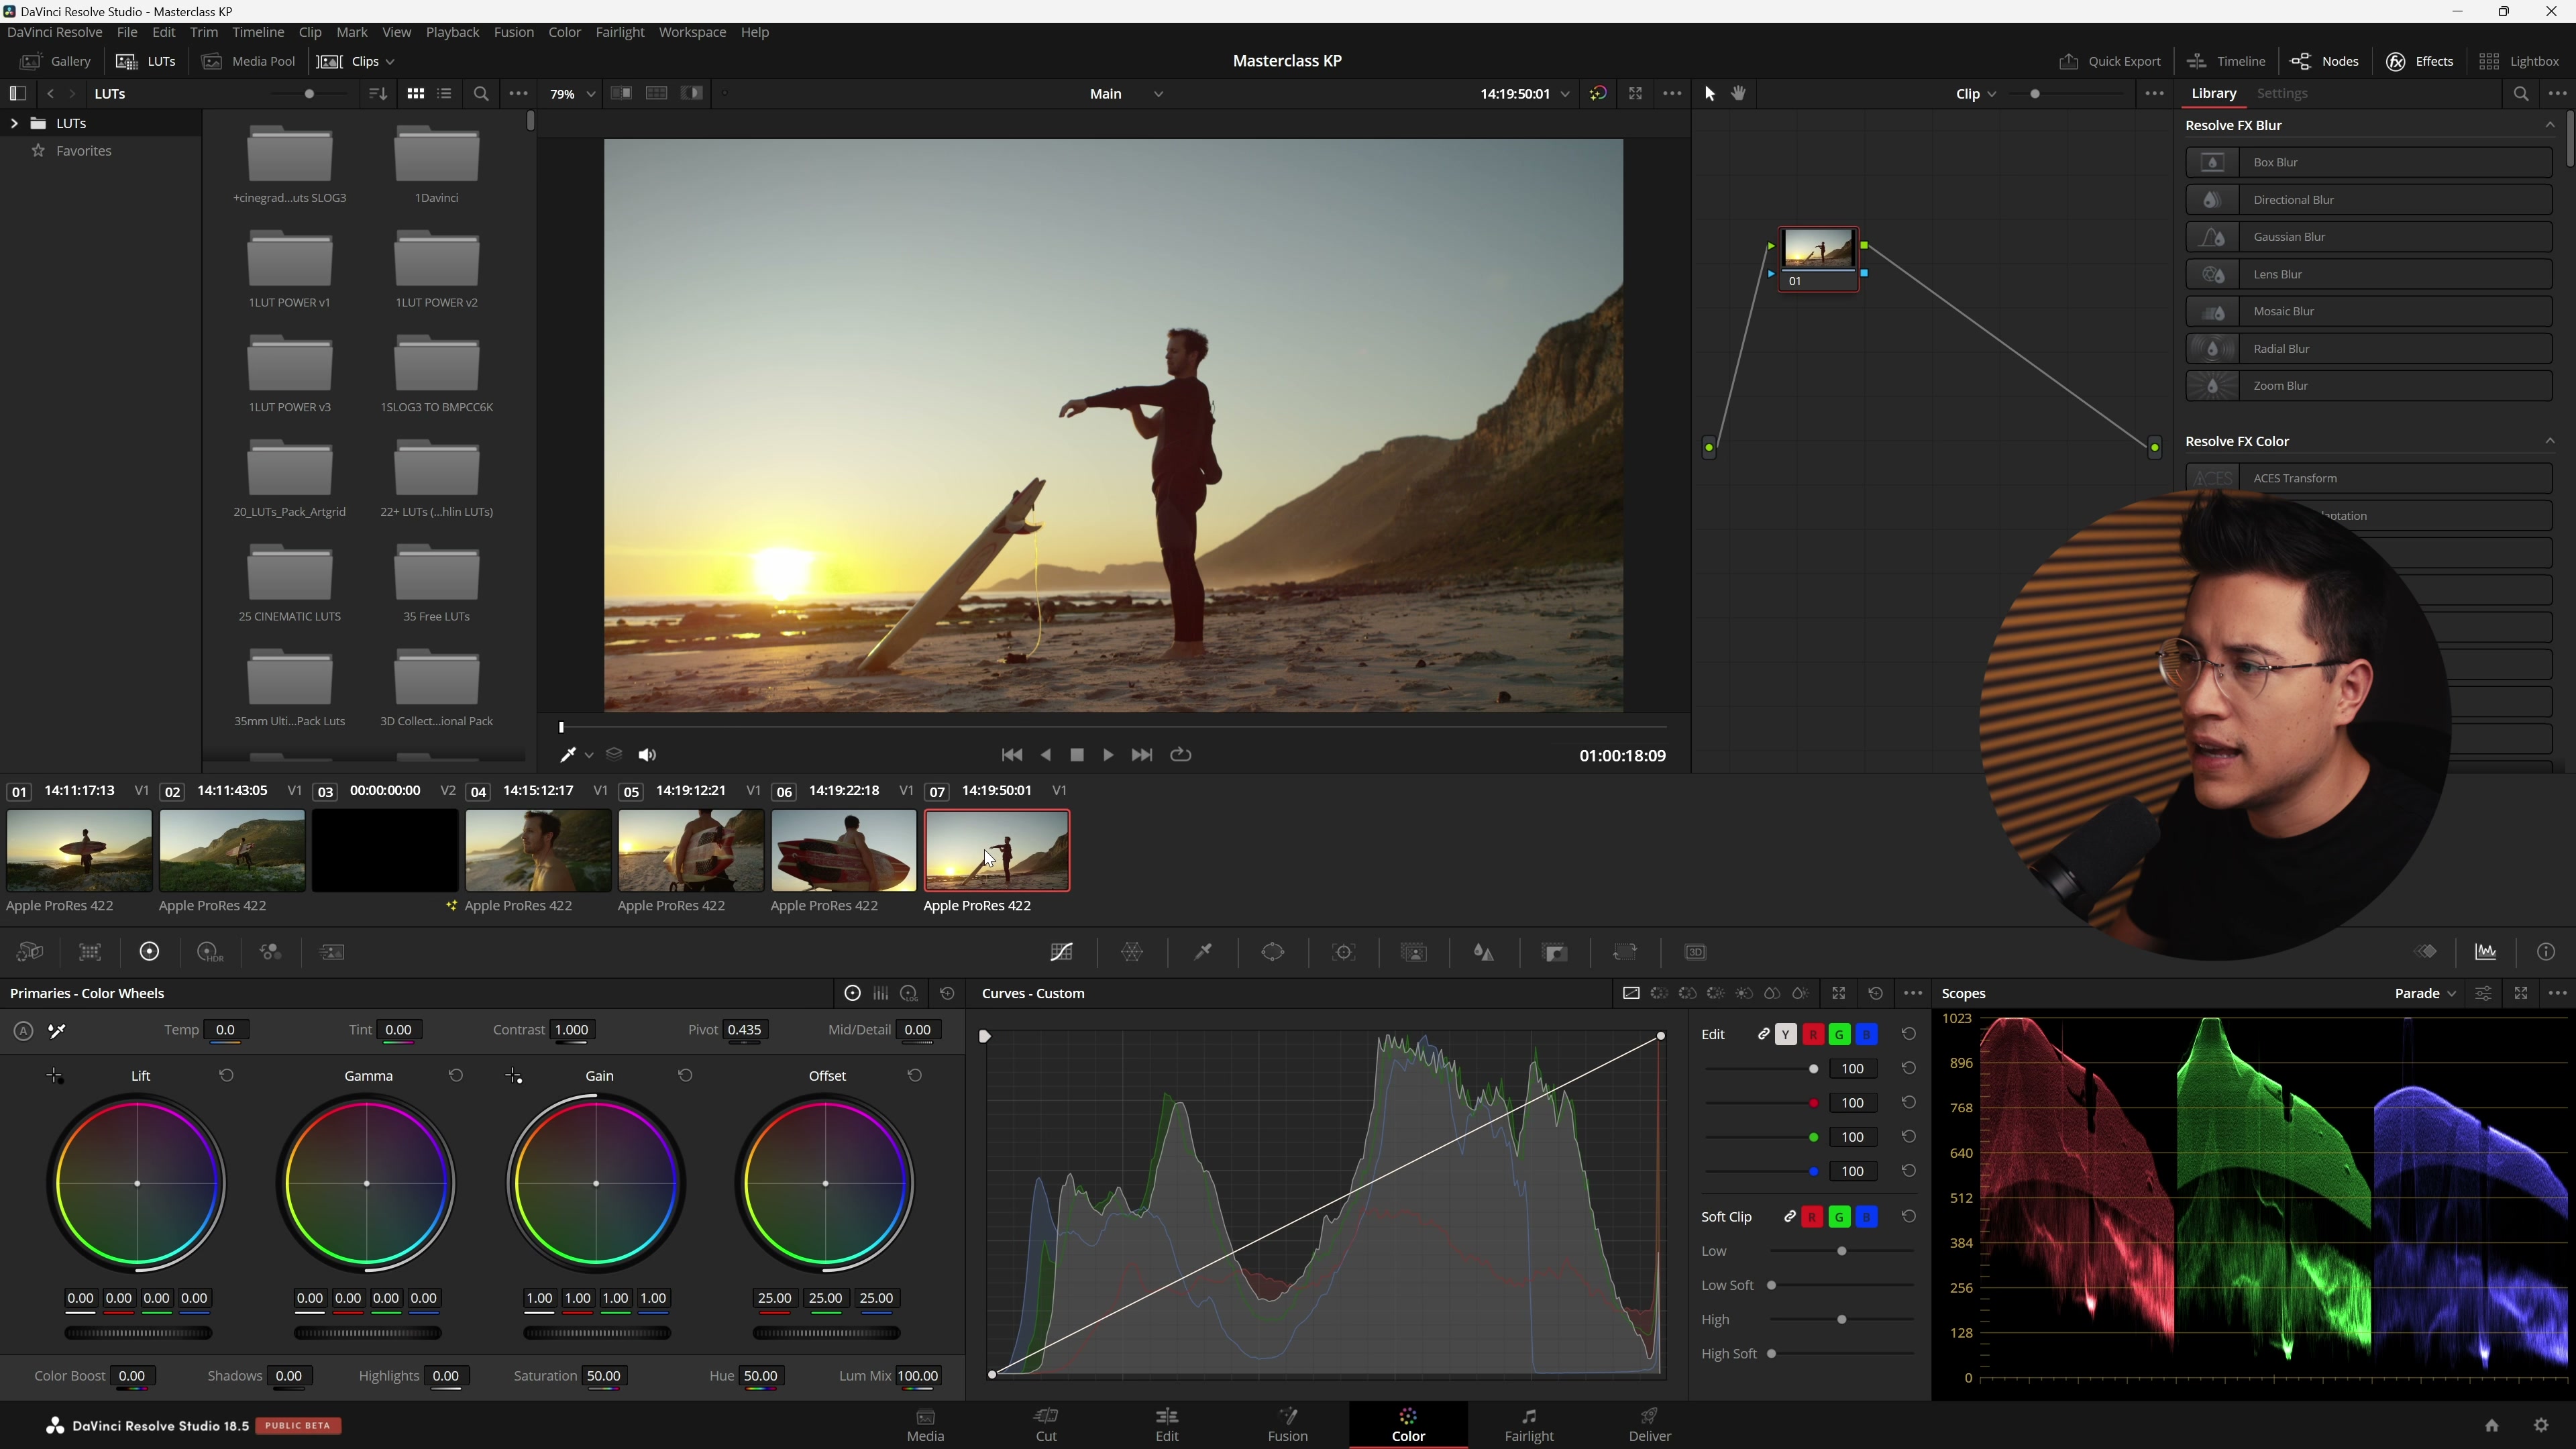The image size is (2576, 1449).
Task: Open the Playback menu
Action: (x=452, y=32)
